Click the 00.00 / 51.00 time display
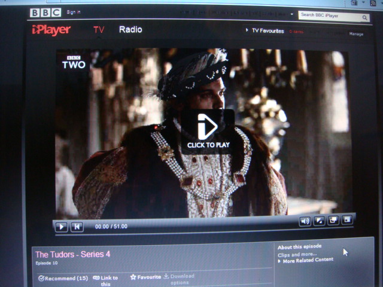This screenshot has width=383, height=287. tap(111, 227)
